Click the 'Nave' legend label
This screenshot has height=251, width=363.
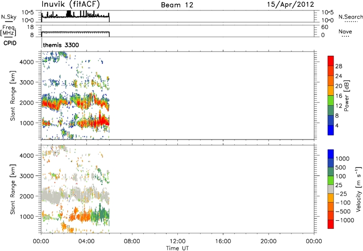(x=345, y=32)
